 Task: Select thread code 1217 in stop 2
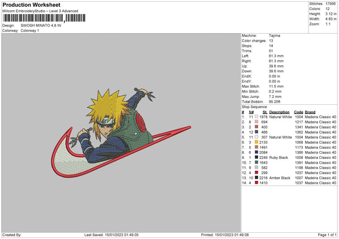pos(299,122)
